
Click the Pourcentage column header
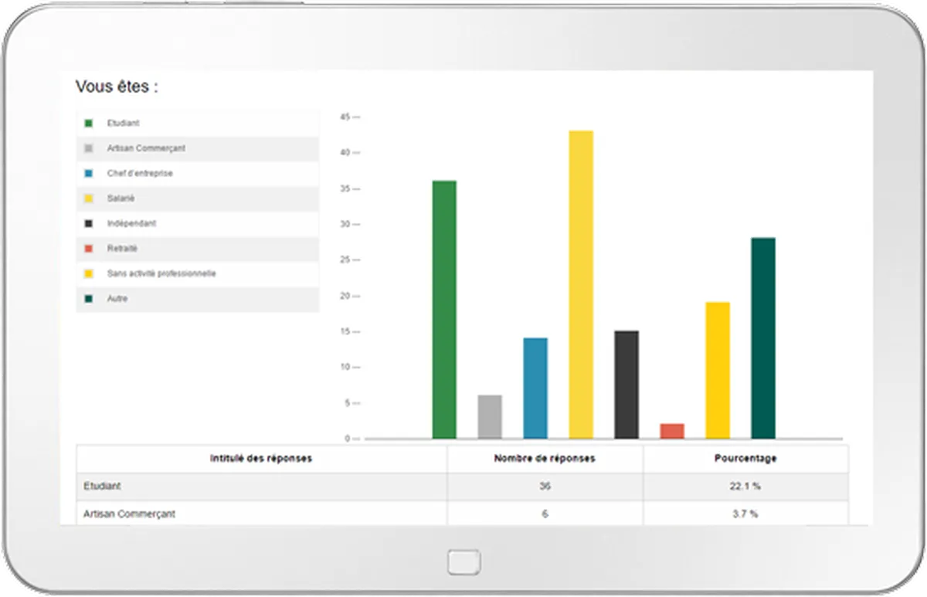click(x=745, y=459)
